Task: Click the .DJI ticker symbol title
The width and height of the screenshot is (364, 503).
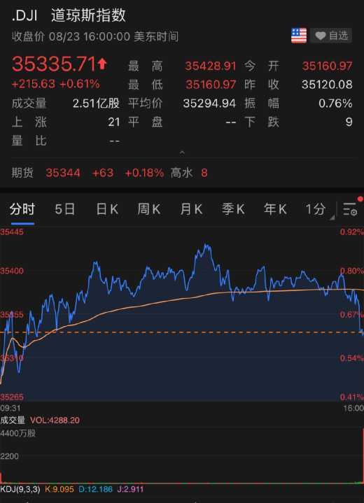Action: click(x=24, y=15)
